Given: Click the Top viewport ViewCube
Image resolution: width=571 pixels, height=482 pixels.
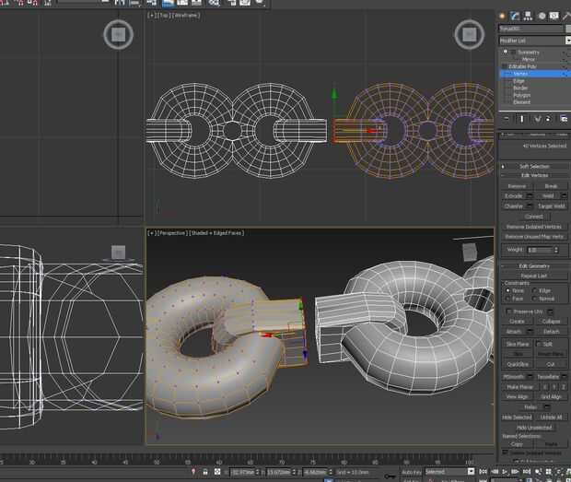Looking at the screenshot, I should (x=470, y=36).
